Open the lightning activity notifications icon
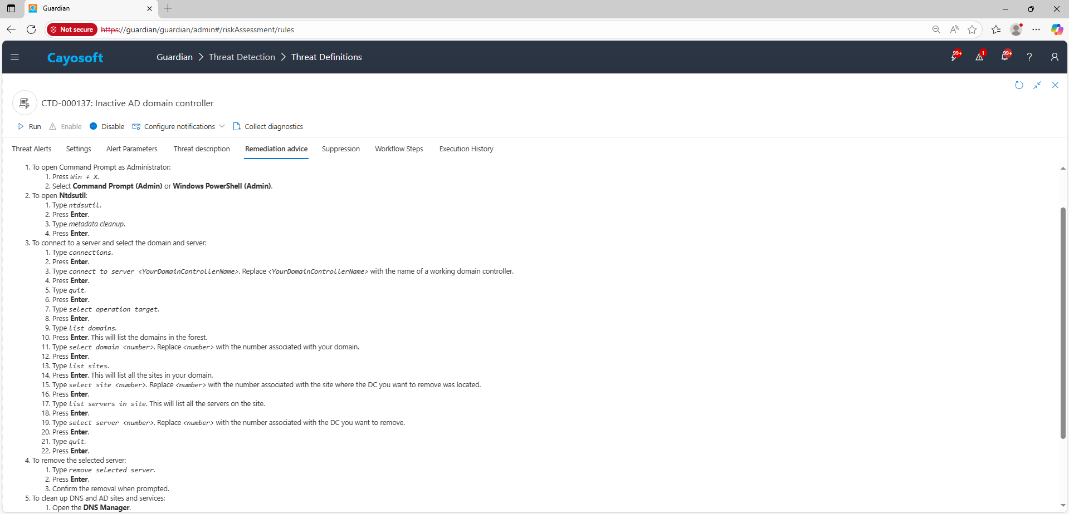Screen dimensions: 1069x514 955,57
